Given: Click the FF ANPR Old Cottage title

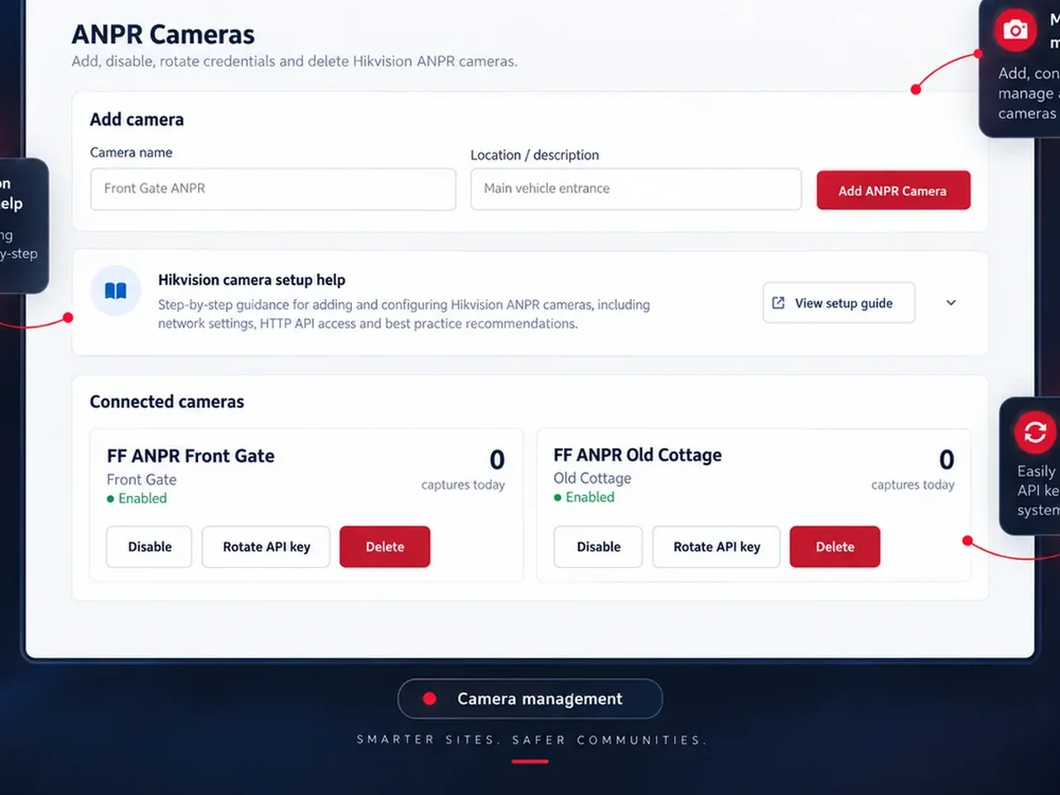Looking at the screenshot, I should [638, 455].
